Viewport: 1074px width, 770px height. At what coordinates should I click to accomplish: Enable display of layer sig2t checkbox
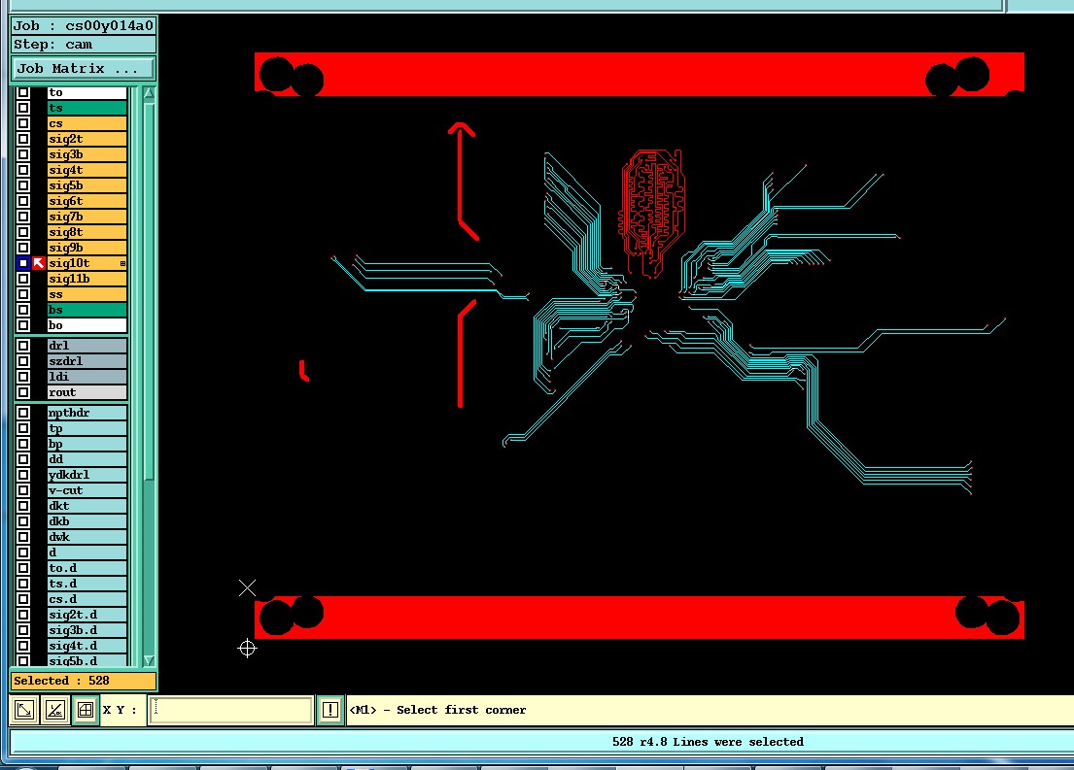tap(23, 138)
